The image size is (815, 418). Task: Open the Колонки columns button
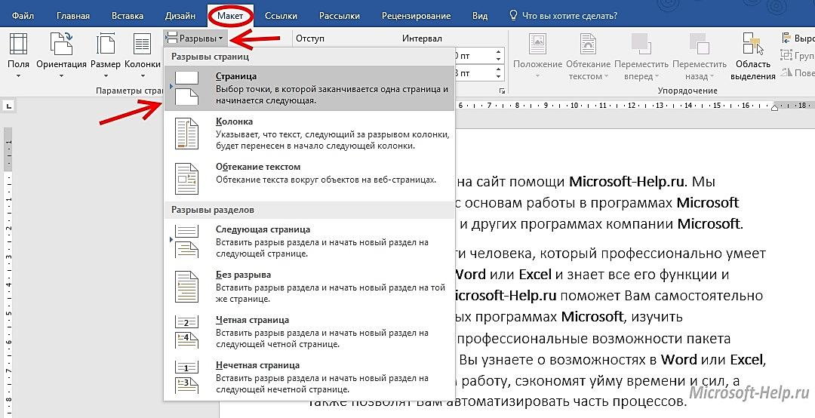point(143,56)
